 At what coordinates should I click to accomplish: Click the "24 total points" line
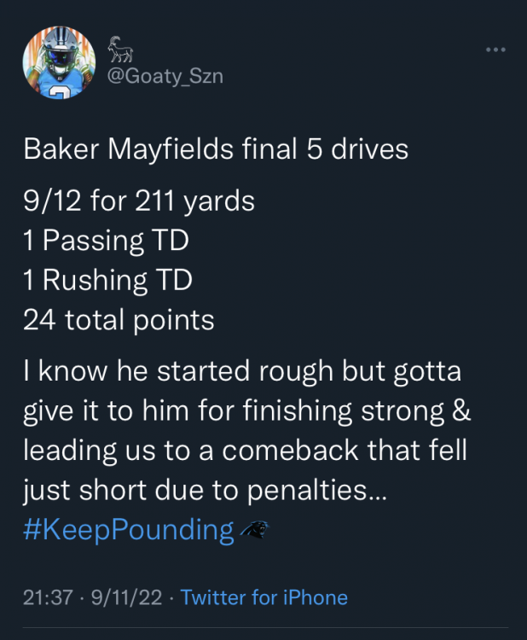pyautogui.click(x=119, y=319)
